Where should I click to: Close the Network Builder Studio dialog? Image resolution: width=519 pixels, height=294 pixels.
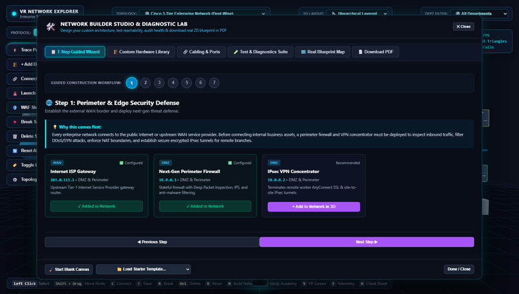(464, 26)
